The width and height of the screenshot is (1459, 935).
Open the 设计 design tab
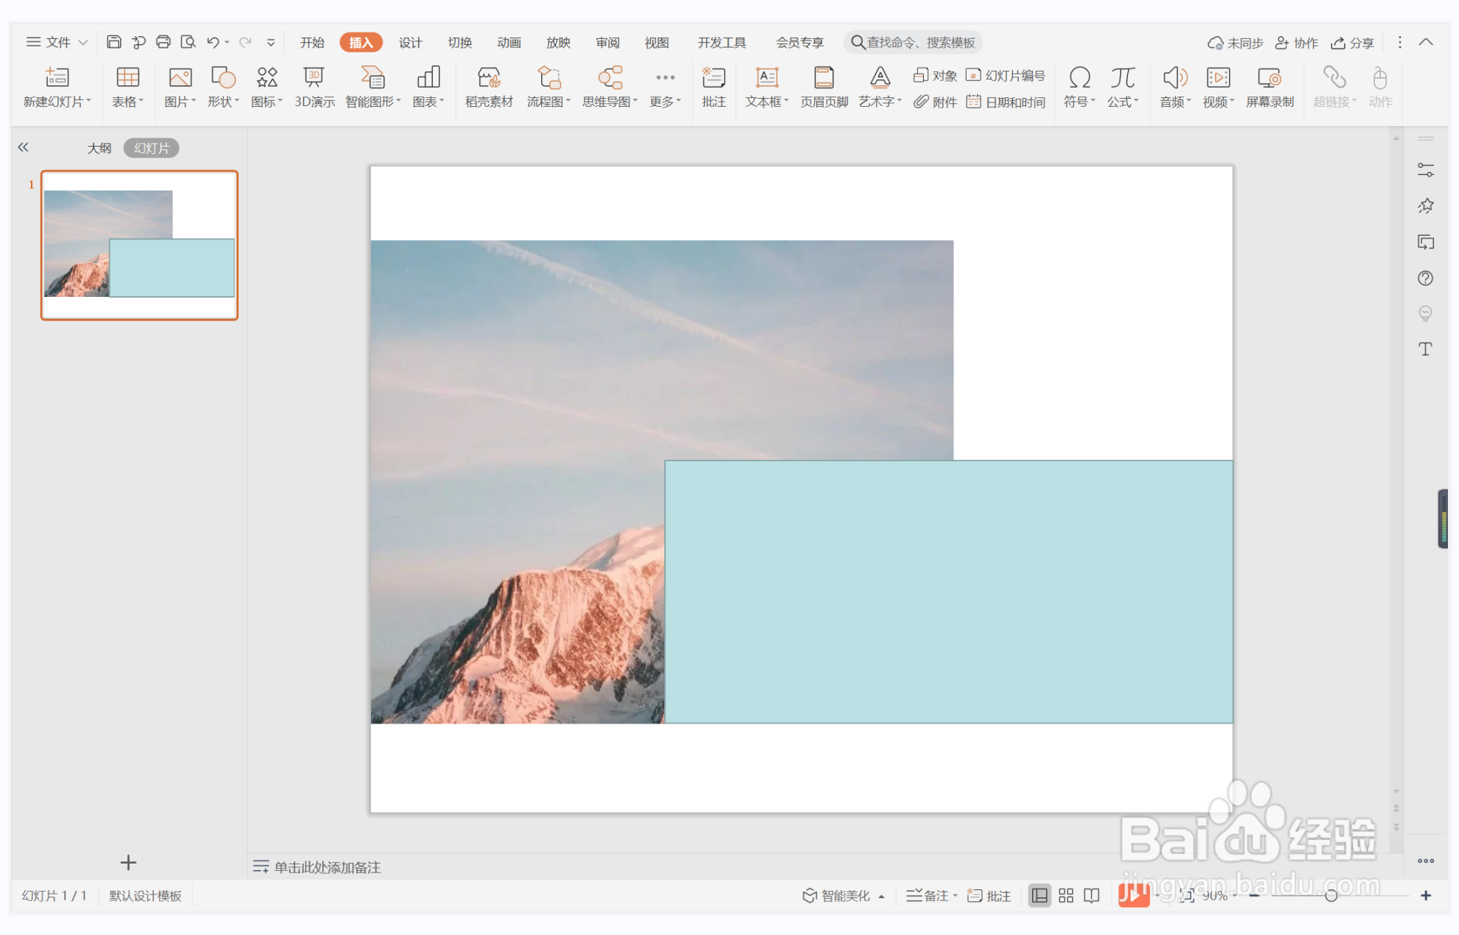pos(410,42)
